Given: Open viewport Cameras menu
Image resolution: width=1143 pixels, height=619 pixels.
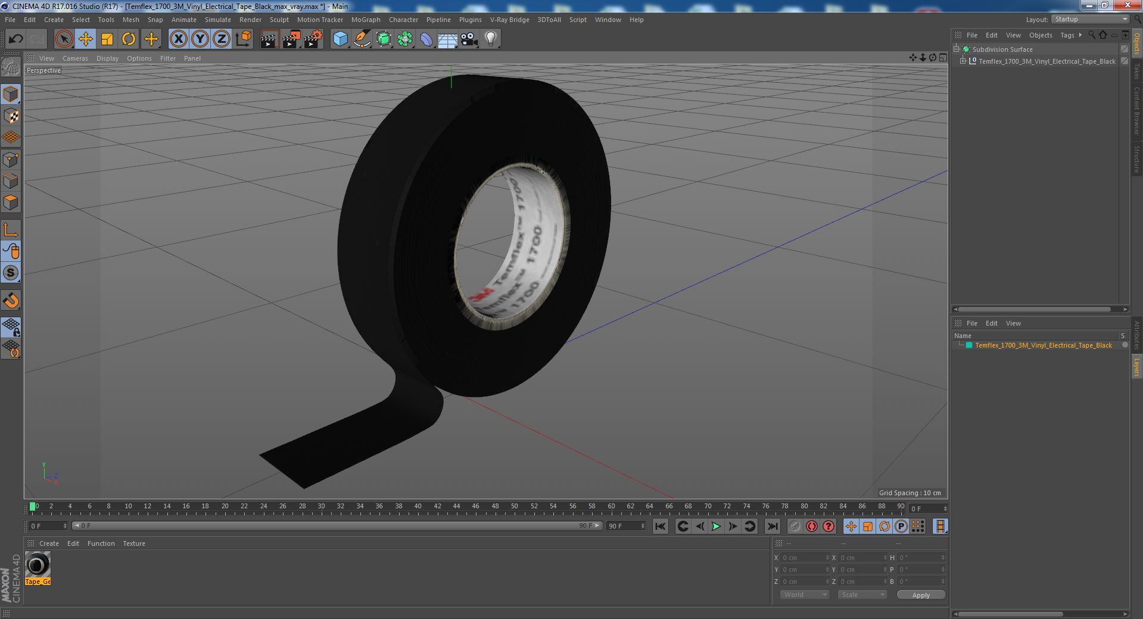Looking at the screenshot, I should (75, 58).
